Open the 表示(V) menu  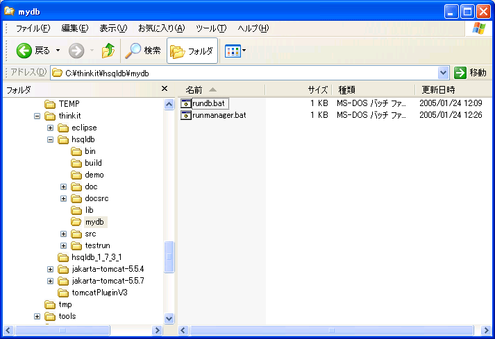[x=113, y=28]
